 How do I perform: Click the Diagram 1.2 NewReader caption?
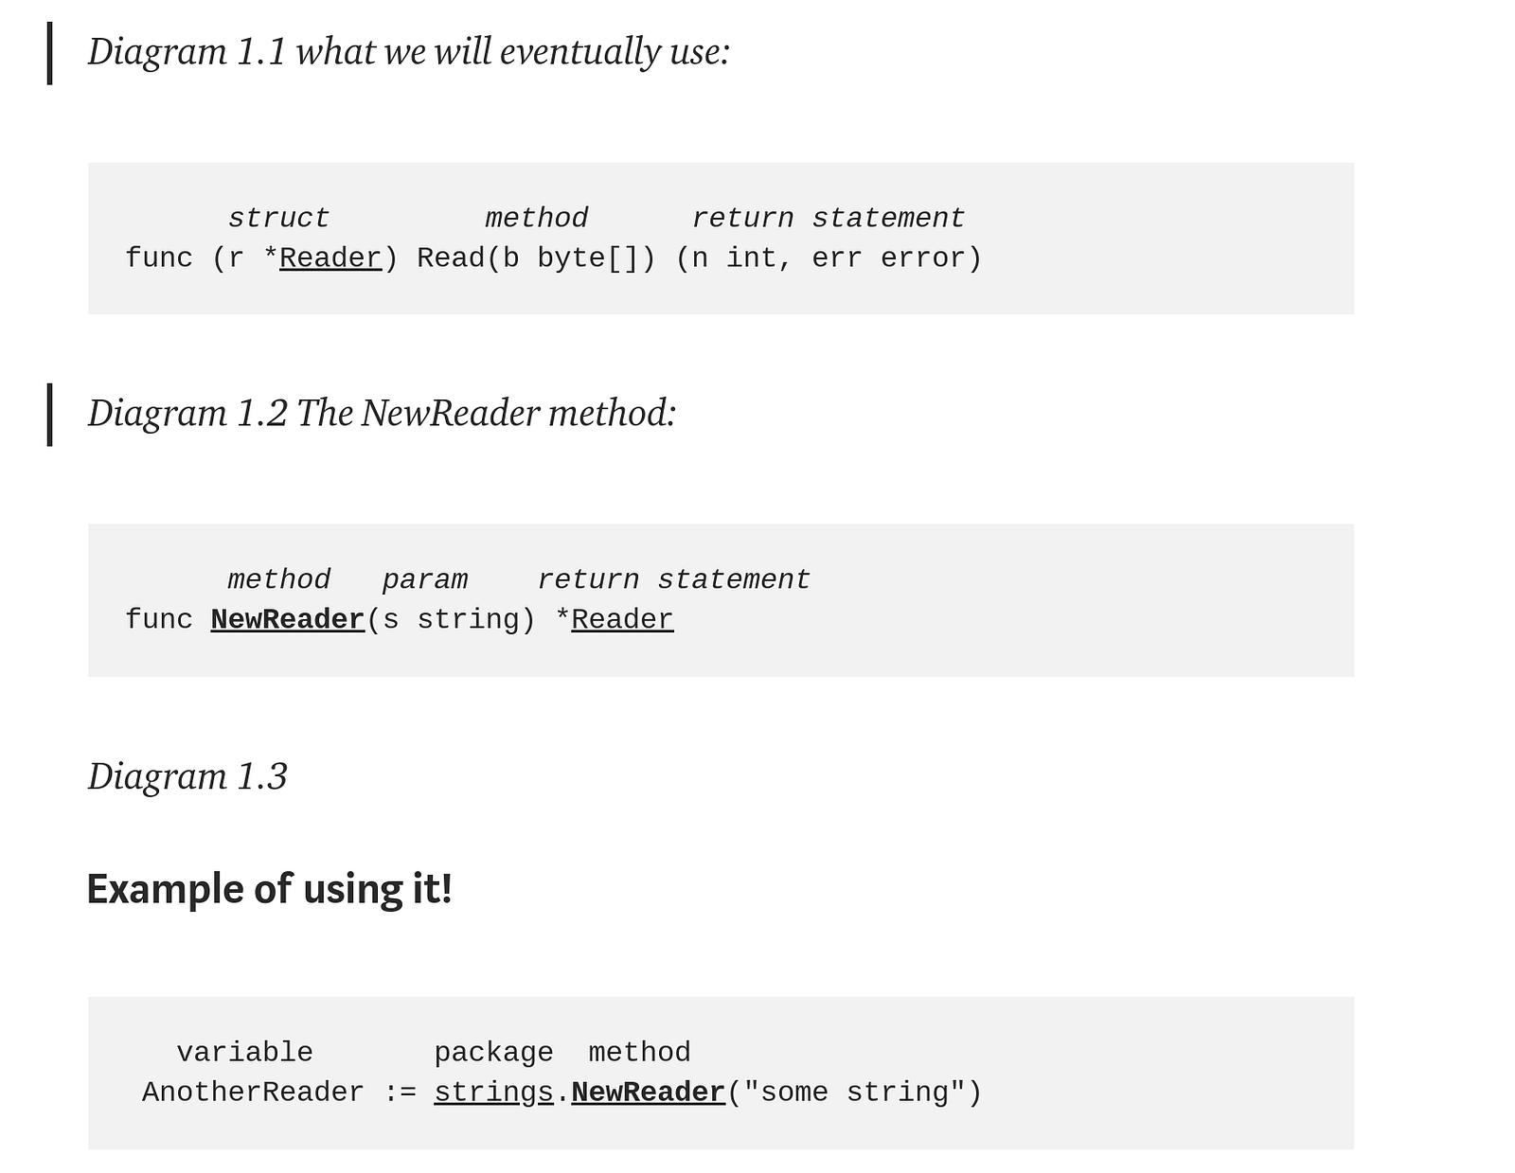click(x=382, y=414)
